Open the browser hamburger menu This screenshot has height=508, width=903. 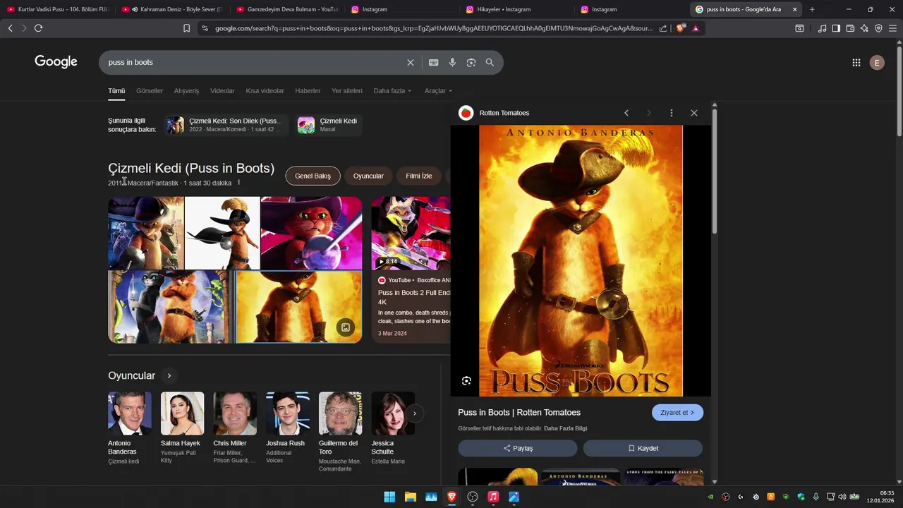pyautogui.click(x=893, y=28)
